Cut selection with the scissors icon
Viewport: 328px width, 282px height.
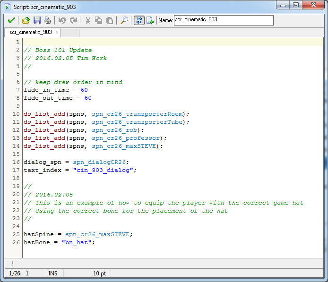pyautogui.click(x=88, y=20)
